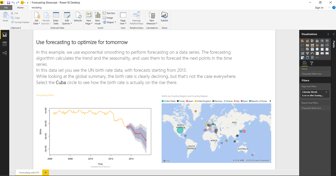The height and width of the screenshot is (176, 336).
Task: Select the area chart visualization
Action: [x=307, y=45]
